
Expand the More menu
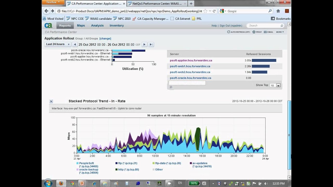(x=280, y=32)
